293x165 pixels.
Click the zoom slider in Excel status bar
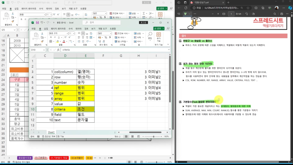click(x=155, y=136)
